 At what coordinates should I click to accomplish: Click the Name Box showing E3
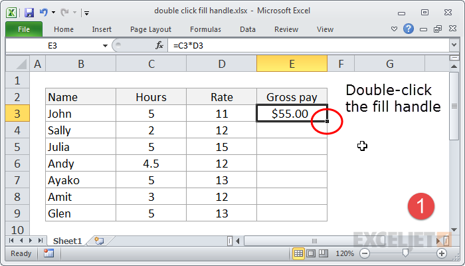(x=52, y=46)
